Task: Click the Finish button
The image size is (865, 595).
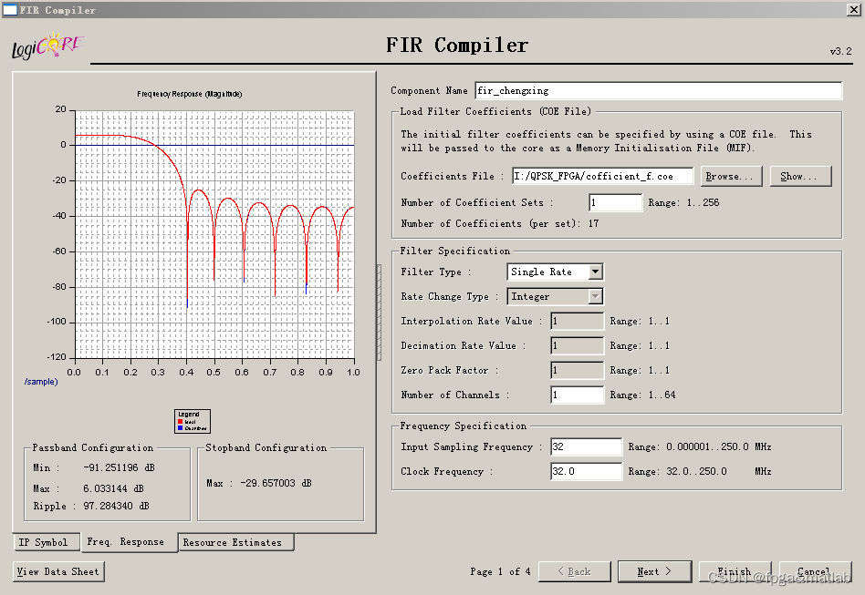Action: coord(735,571)
